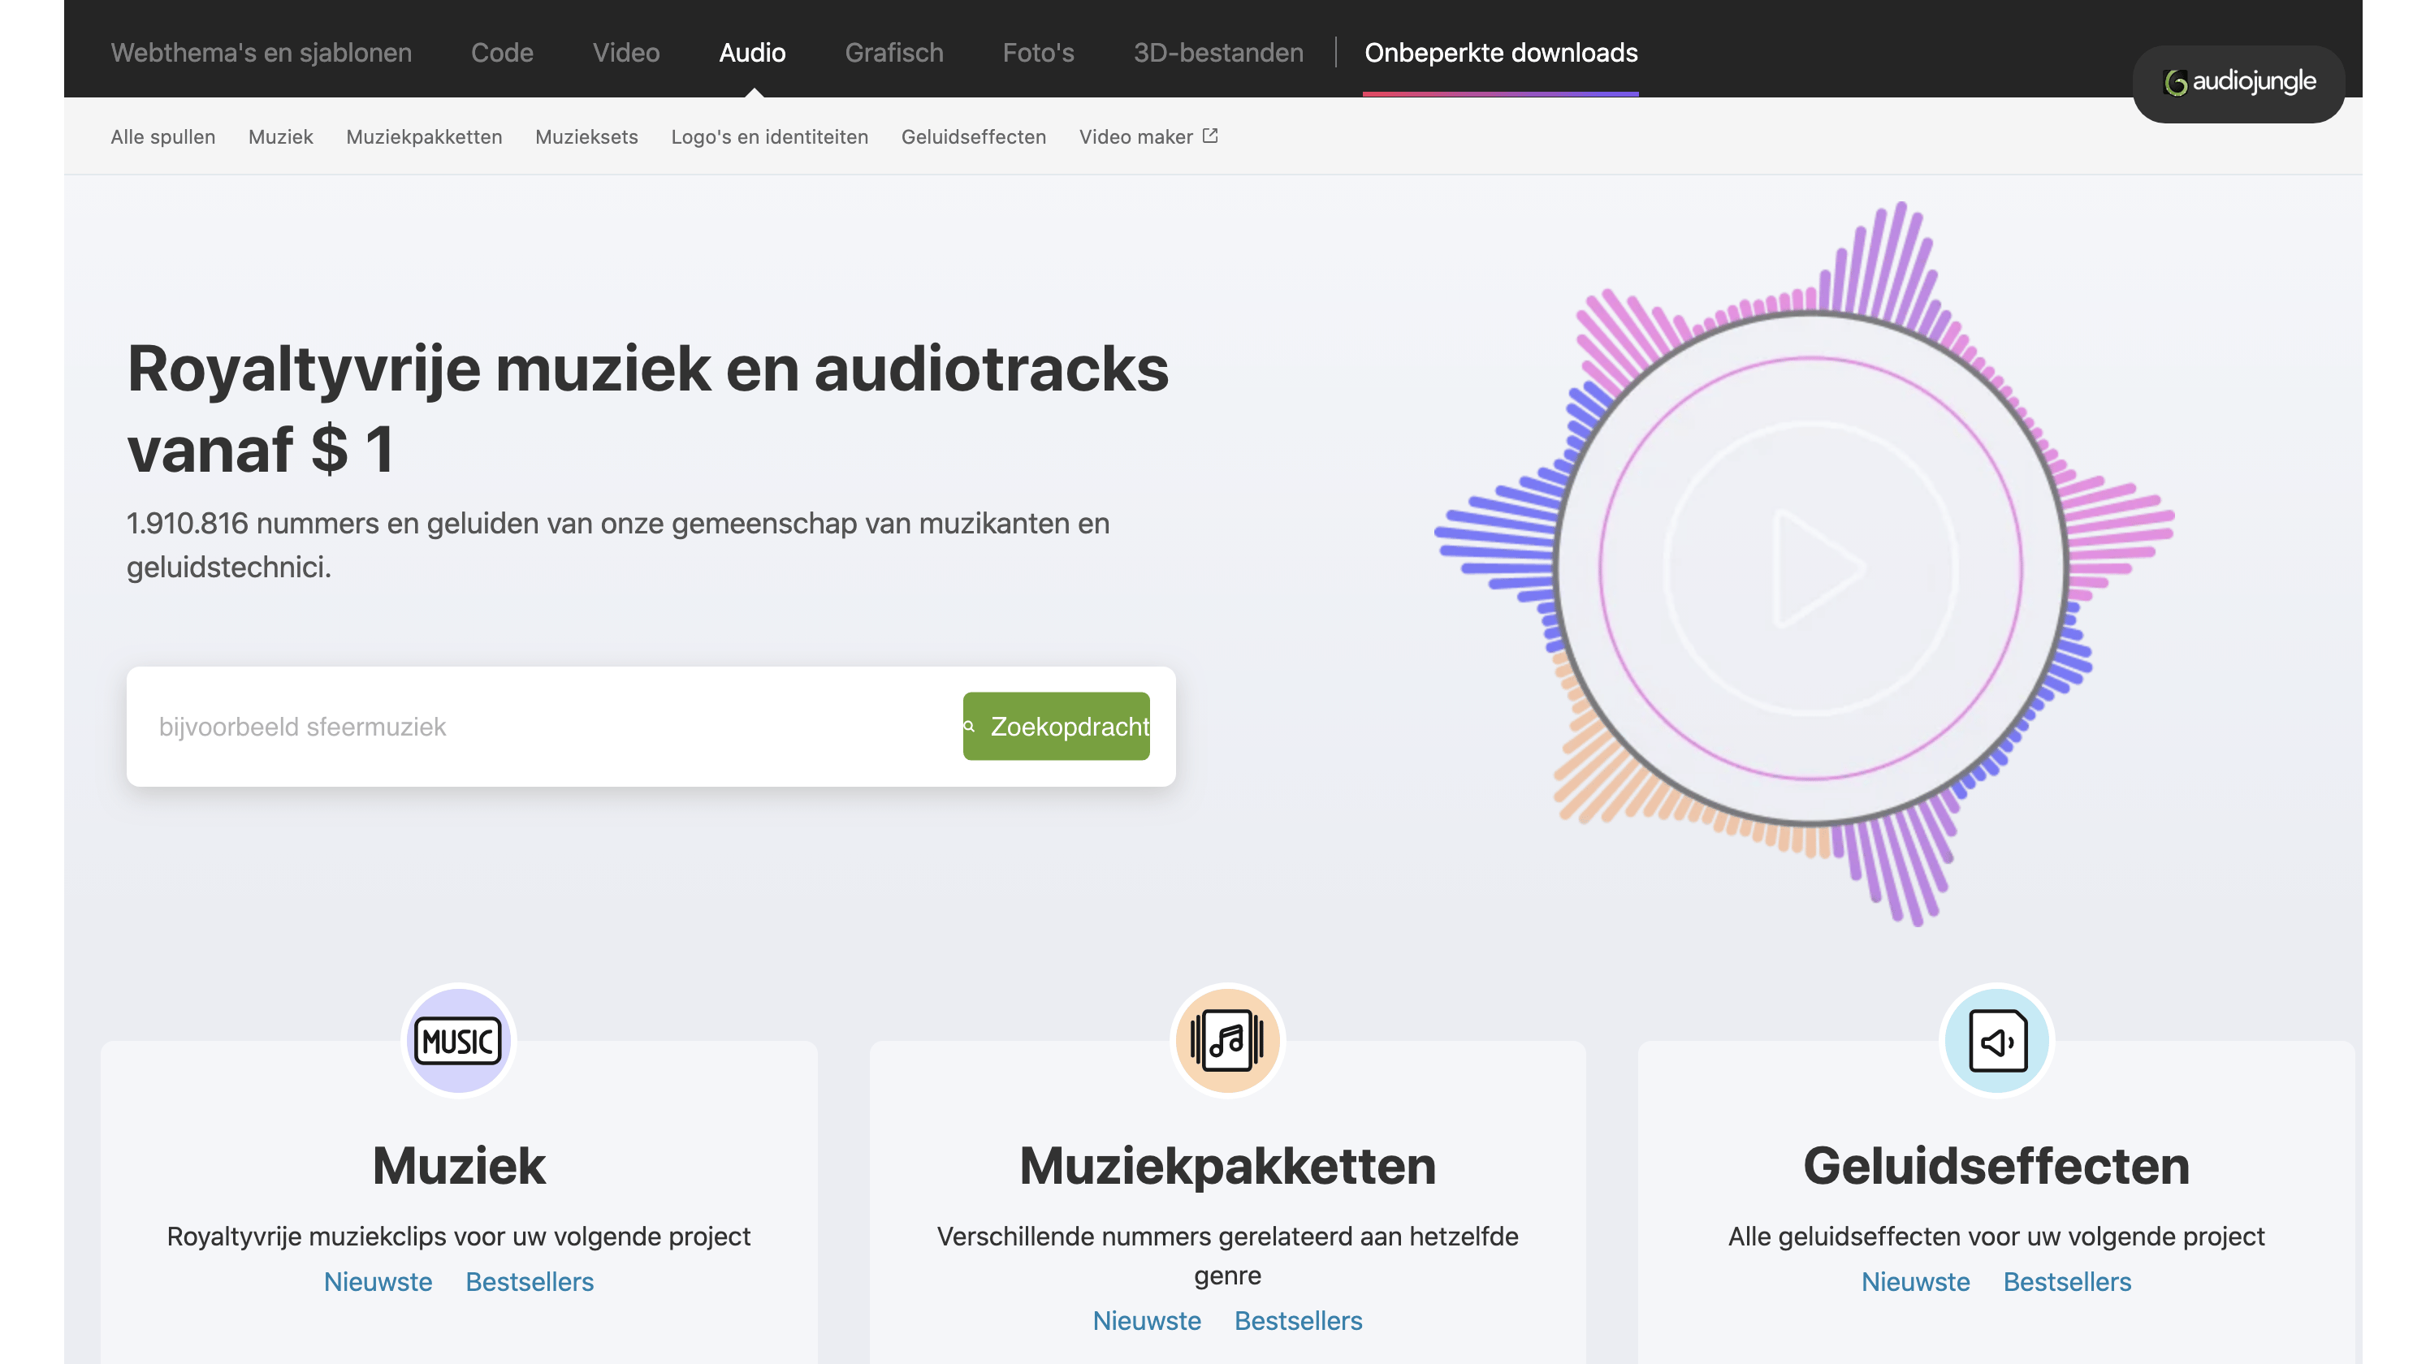This screenshot has height=1364, width=2426.
Task: Click the music pack icon above Muziekpakketten
Action: click(x=1227, y=1040)
